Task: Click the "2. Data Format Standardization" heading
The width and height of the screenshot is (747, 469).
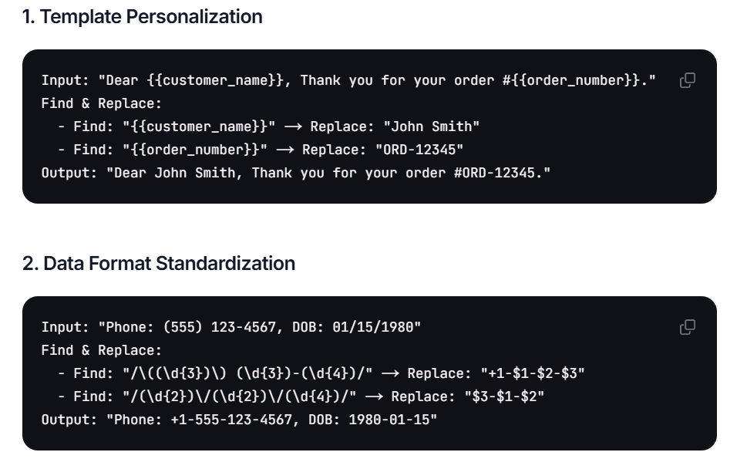Action: click(159, 263)
